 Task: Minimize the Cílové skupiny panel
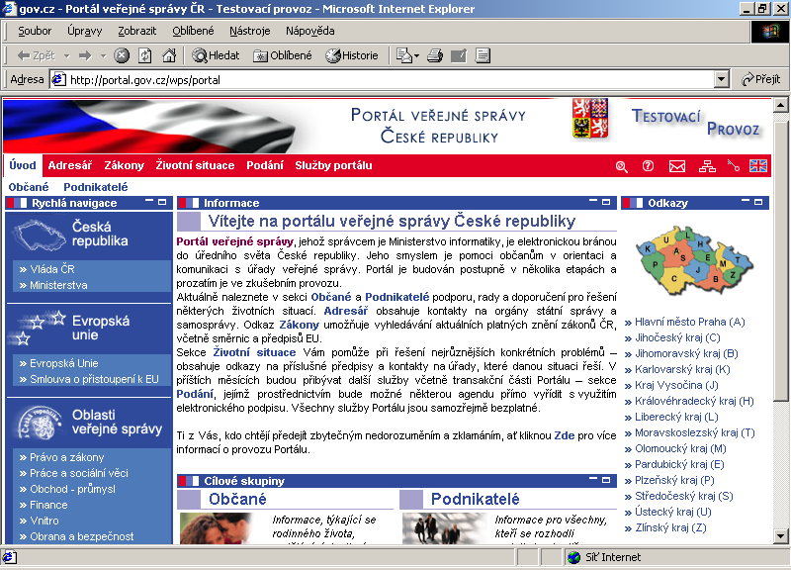[593, 479]
